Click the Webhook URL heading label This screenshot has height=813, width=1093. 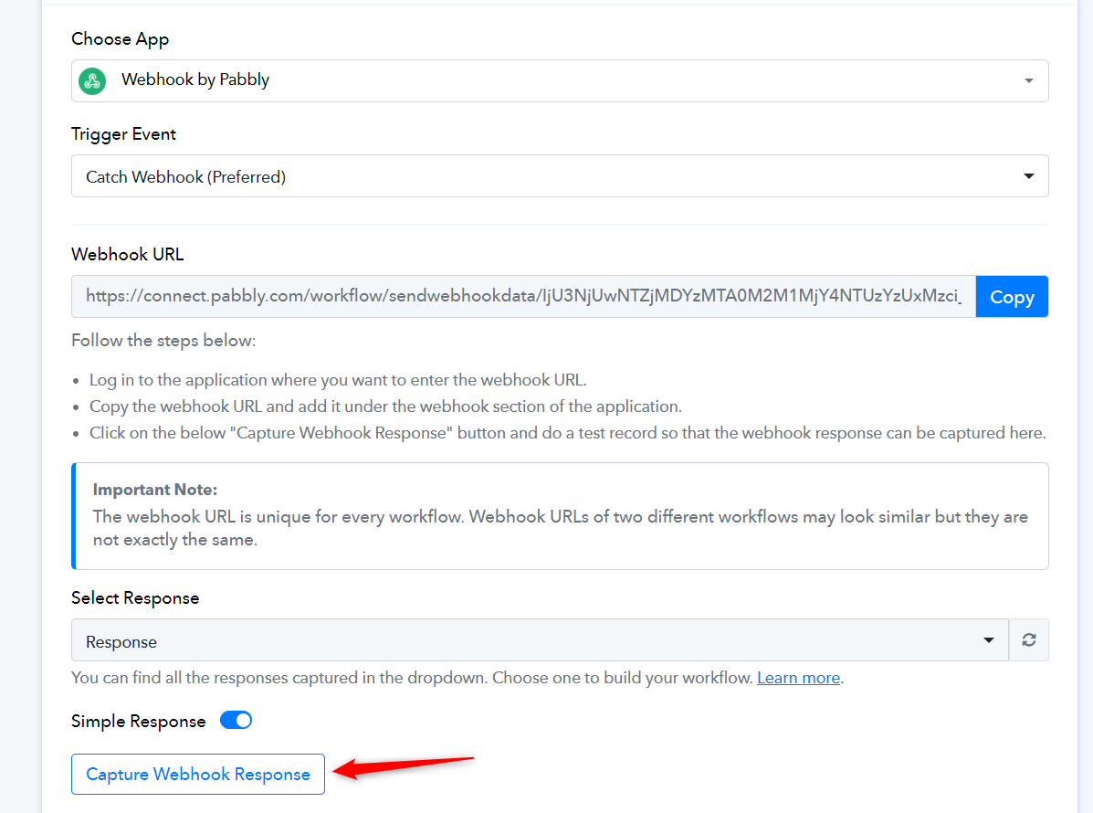click(x=128, y=255)
